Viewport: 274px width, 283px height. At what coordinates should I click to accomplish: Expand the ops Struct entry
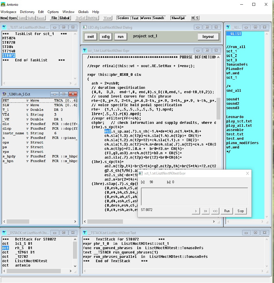(6, 142)
